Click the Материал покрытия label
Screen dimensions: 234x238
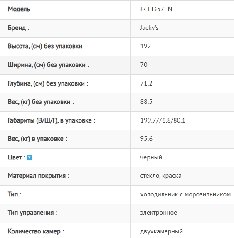point(38,176)
